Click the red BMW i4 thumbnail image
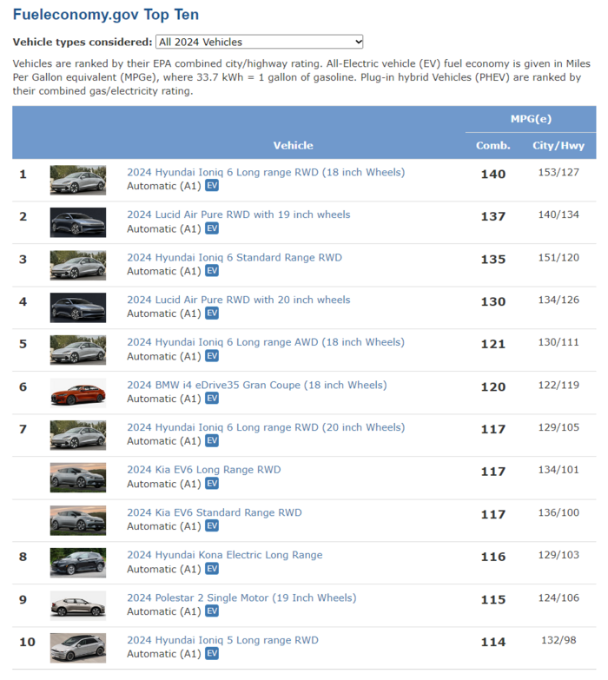The image size is (608, 680). (x=78, y=393)
